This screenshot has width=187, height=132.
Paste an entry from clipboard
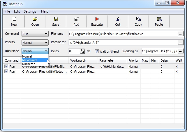[159, 21]
